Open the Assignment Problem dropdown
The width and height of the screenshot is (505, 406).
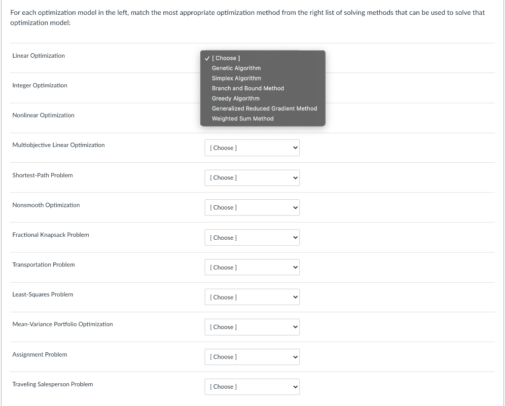click(x=252, y=357)
